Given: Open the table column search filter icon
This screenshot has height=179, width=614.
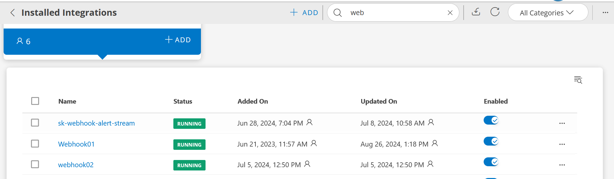Looking at the screenshot, I should 578,80.
